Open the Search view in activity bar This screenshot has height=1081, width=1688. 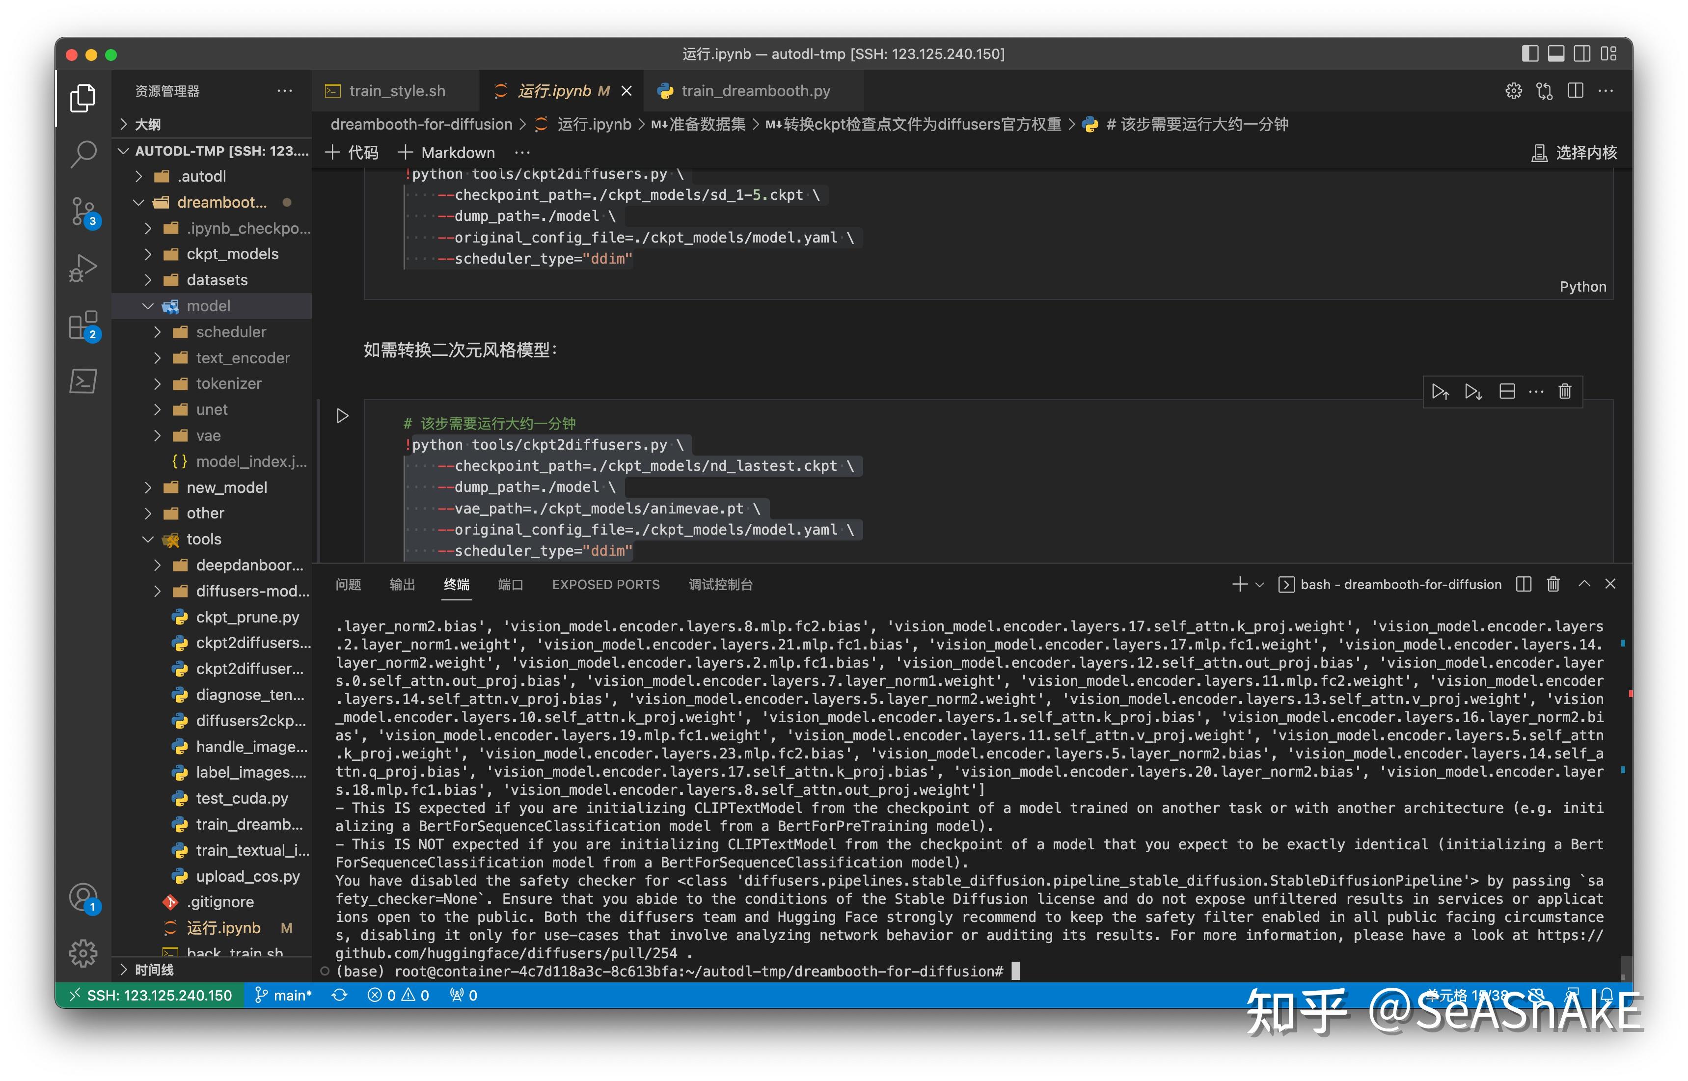click(x=83, y=154)
